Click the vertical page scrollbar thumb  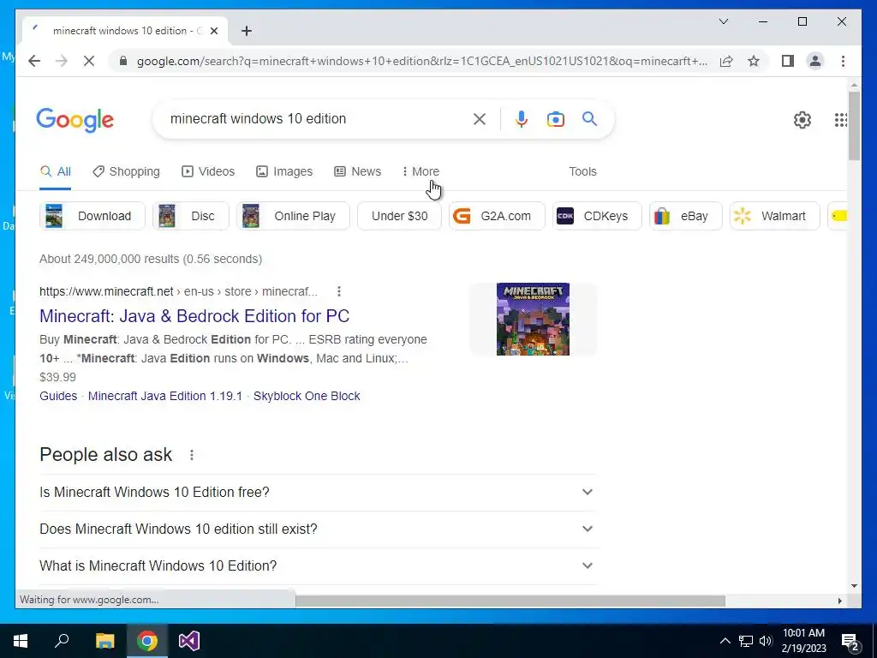[854, 126]
